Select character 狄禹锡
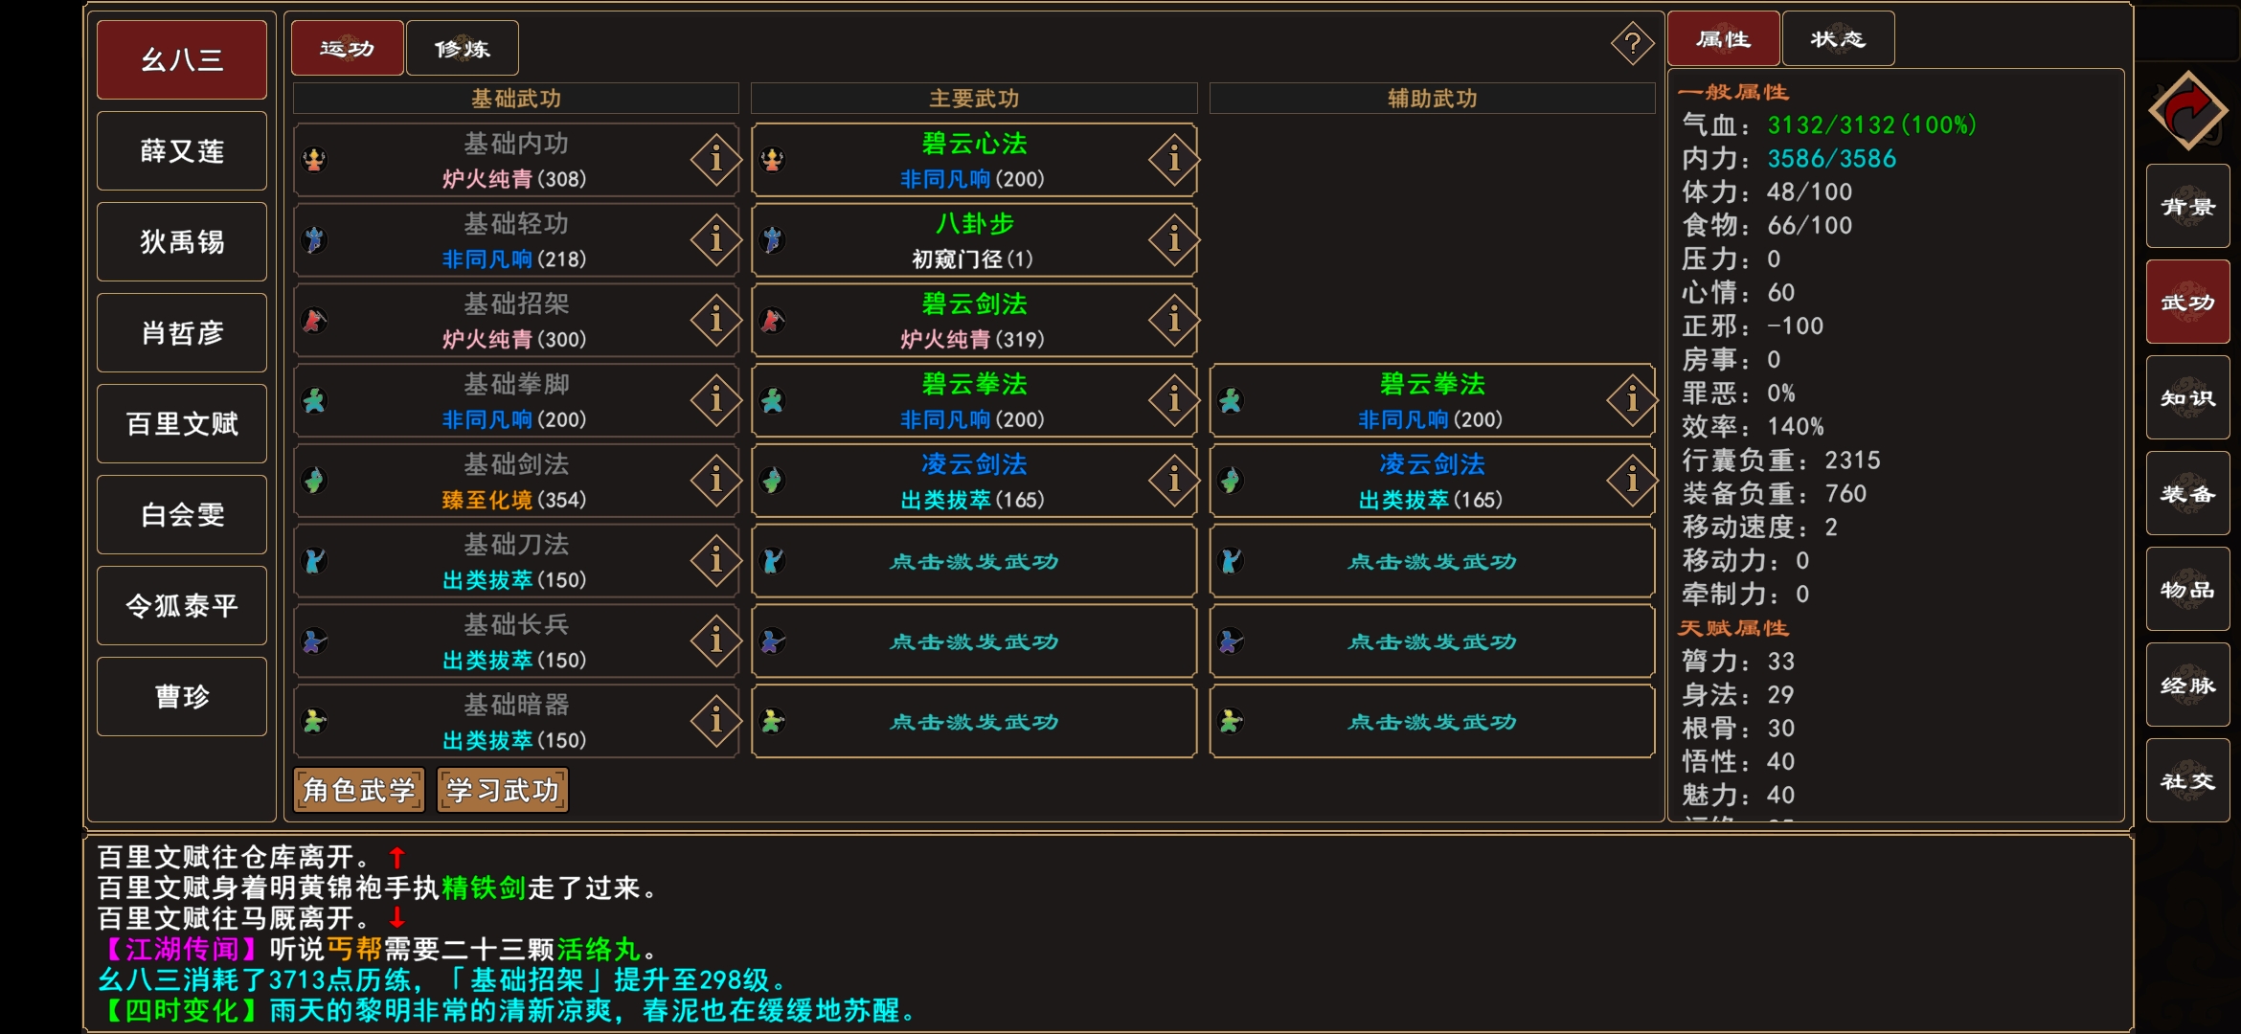Viewport: 2241px width, 1034px height. [182, 242]
